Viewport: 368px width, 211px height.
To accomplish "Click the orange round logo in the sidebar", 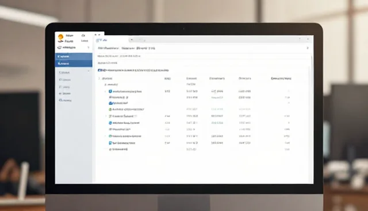I will pyautogui.click(x=60, y=37).
